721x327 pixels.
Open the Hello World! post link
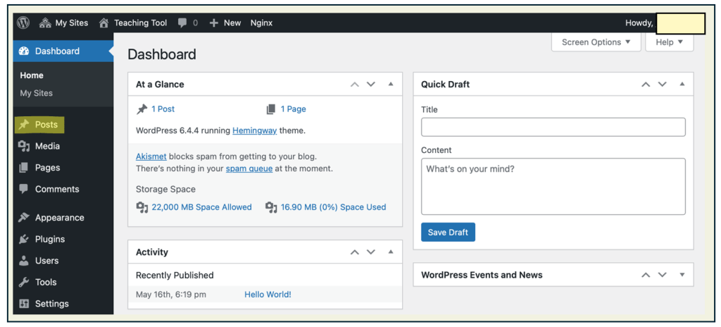[268, 295]
